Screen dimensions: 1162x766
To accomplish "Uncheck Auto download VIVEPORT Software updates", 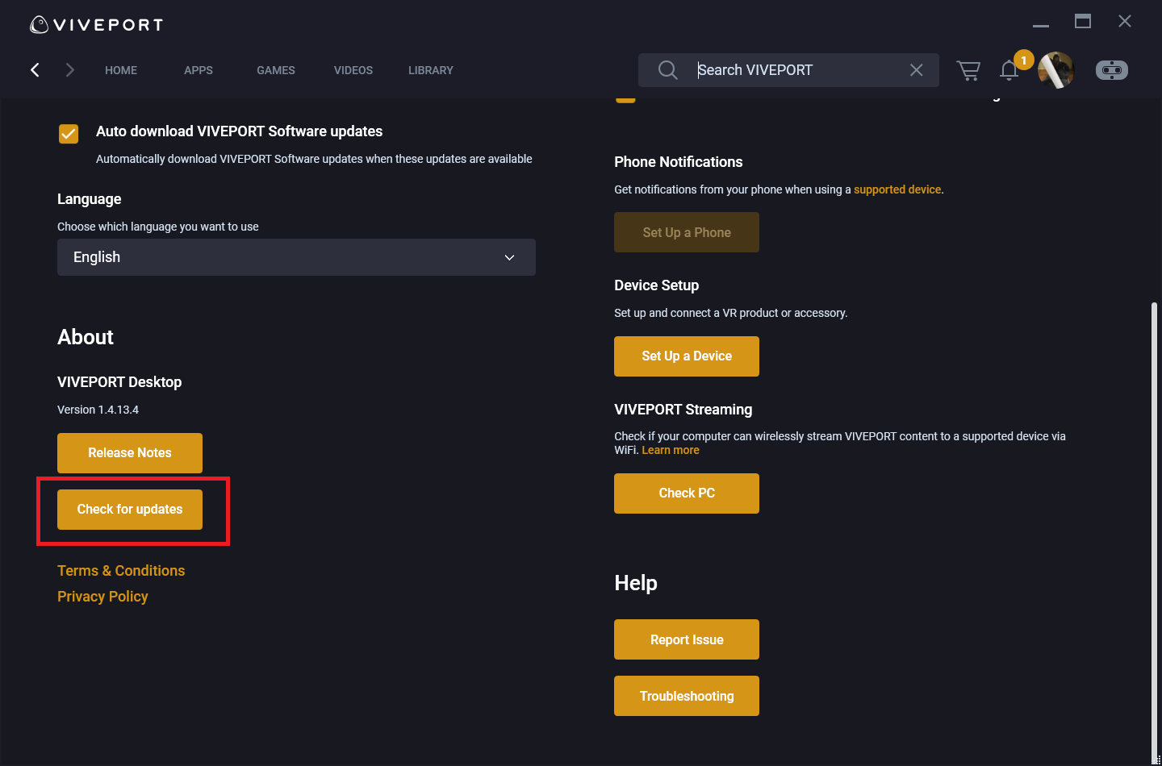I will pos(69,134).
